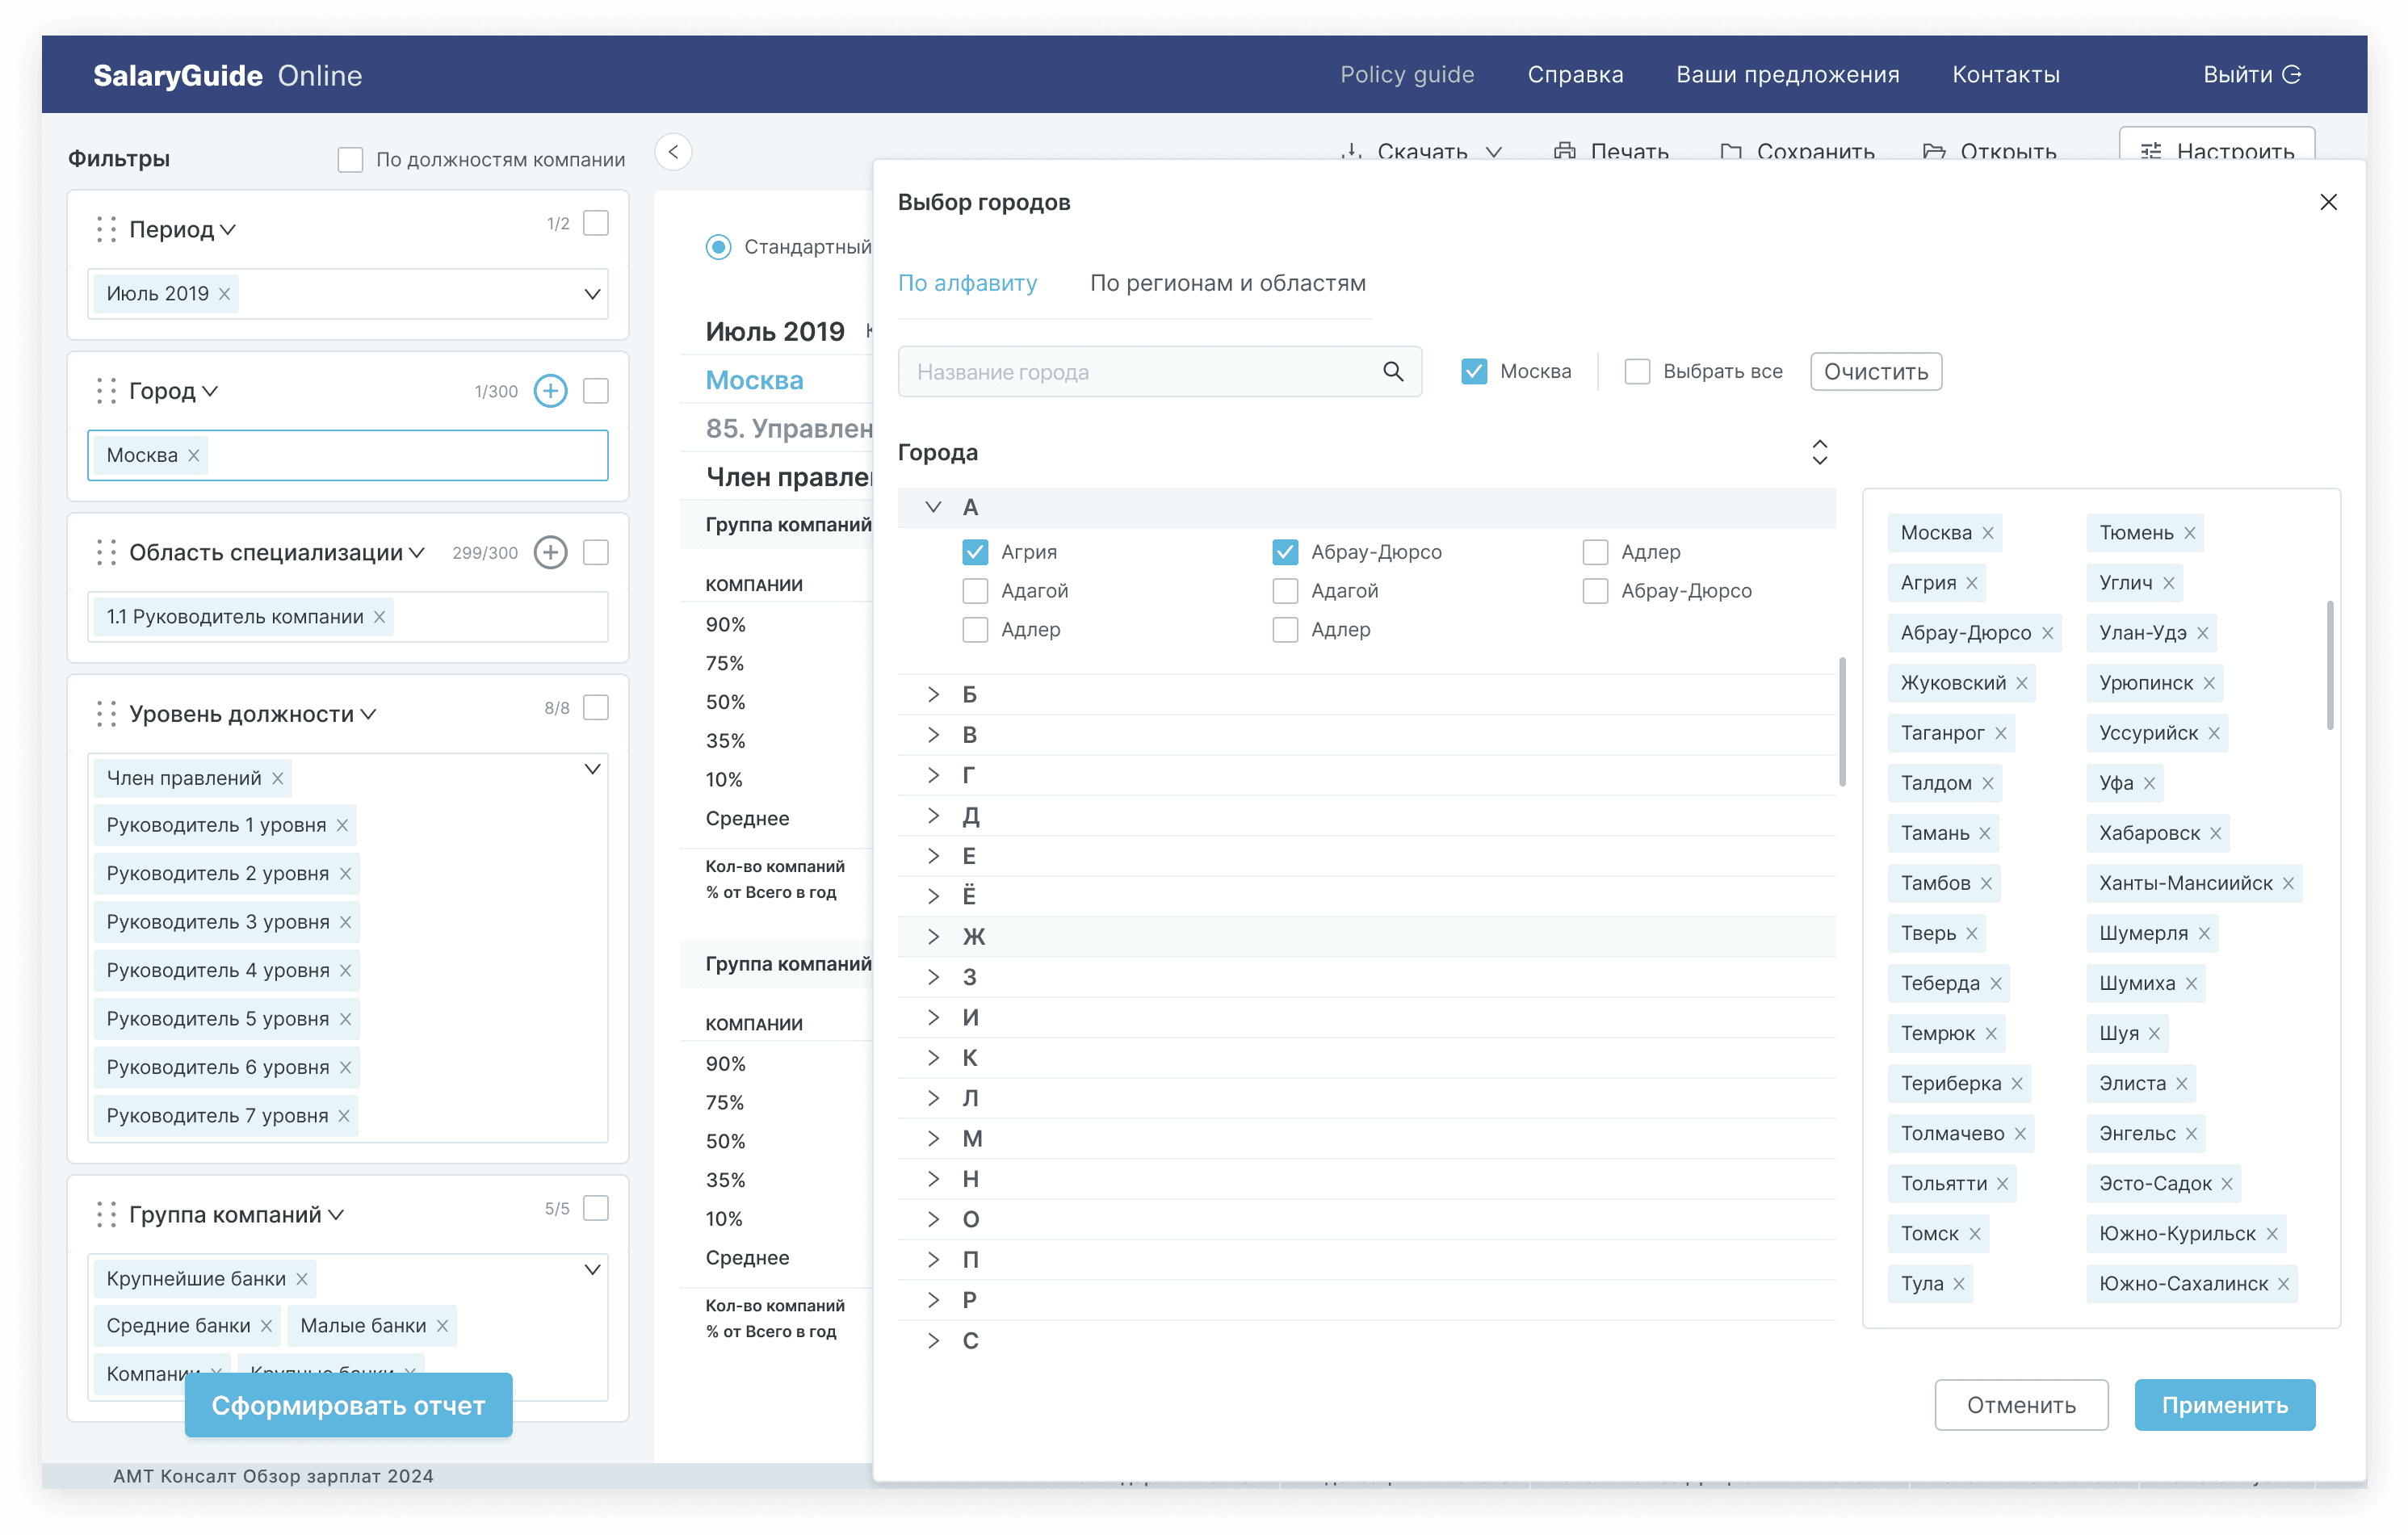
Task: Collapse the letter А city group
Action: coord(933,507)
